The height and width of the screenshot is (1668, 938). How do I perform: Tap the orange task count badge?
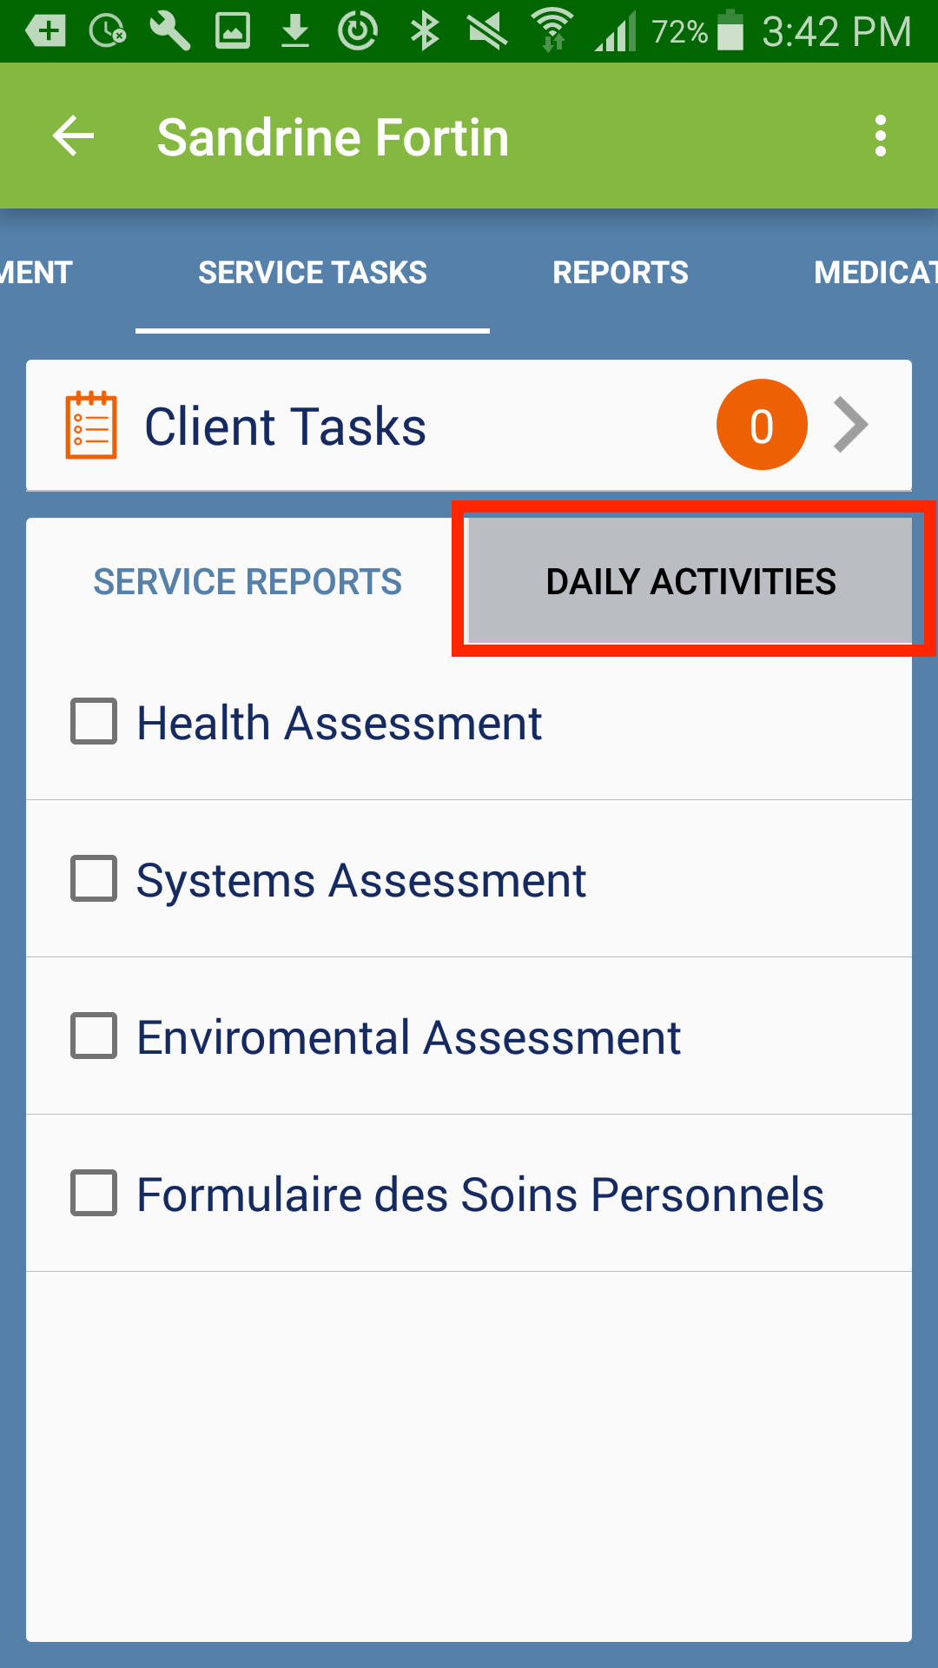pos(762,426)
